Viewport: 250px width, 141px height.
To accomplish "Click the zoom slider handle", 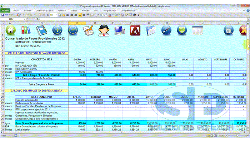I will click(237, 136).
